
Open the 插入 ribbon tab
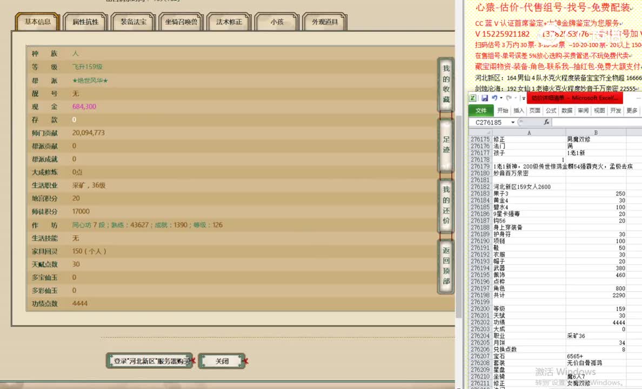pyautogui.click(x=519, y=111)
